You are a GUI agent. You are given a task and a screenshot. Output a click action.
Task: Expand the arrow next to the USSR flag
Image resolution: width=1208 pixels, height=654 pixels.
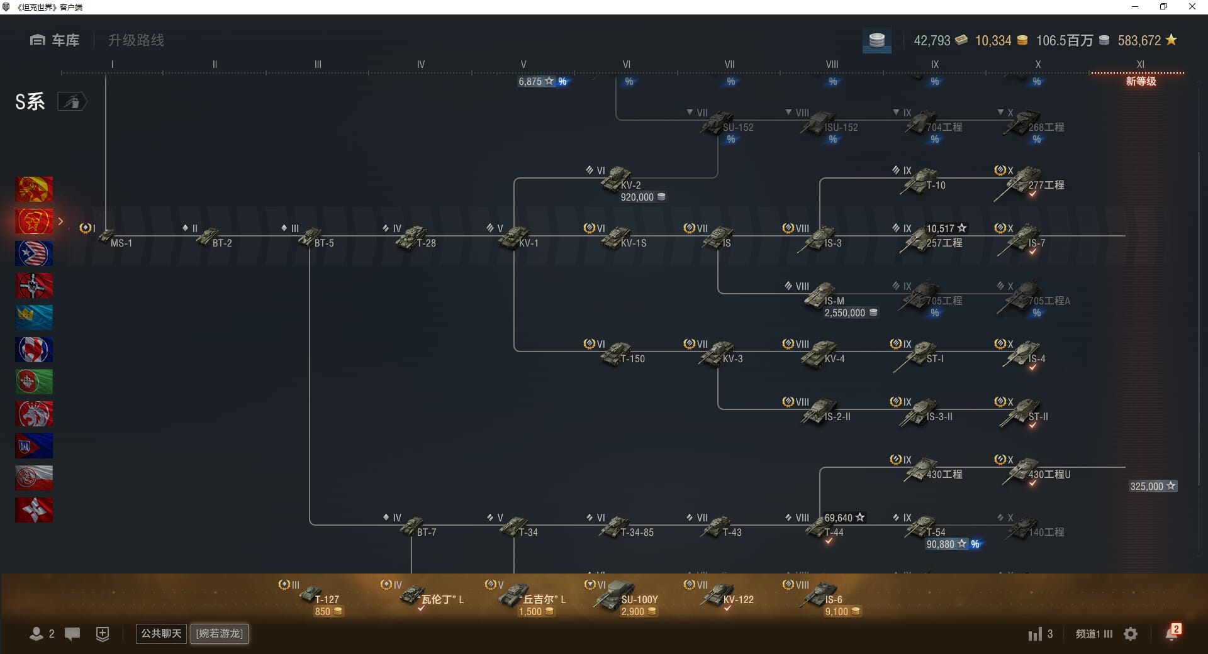(x=61, y=221)
